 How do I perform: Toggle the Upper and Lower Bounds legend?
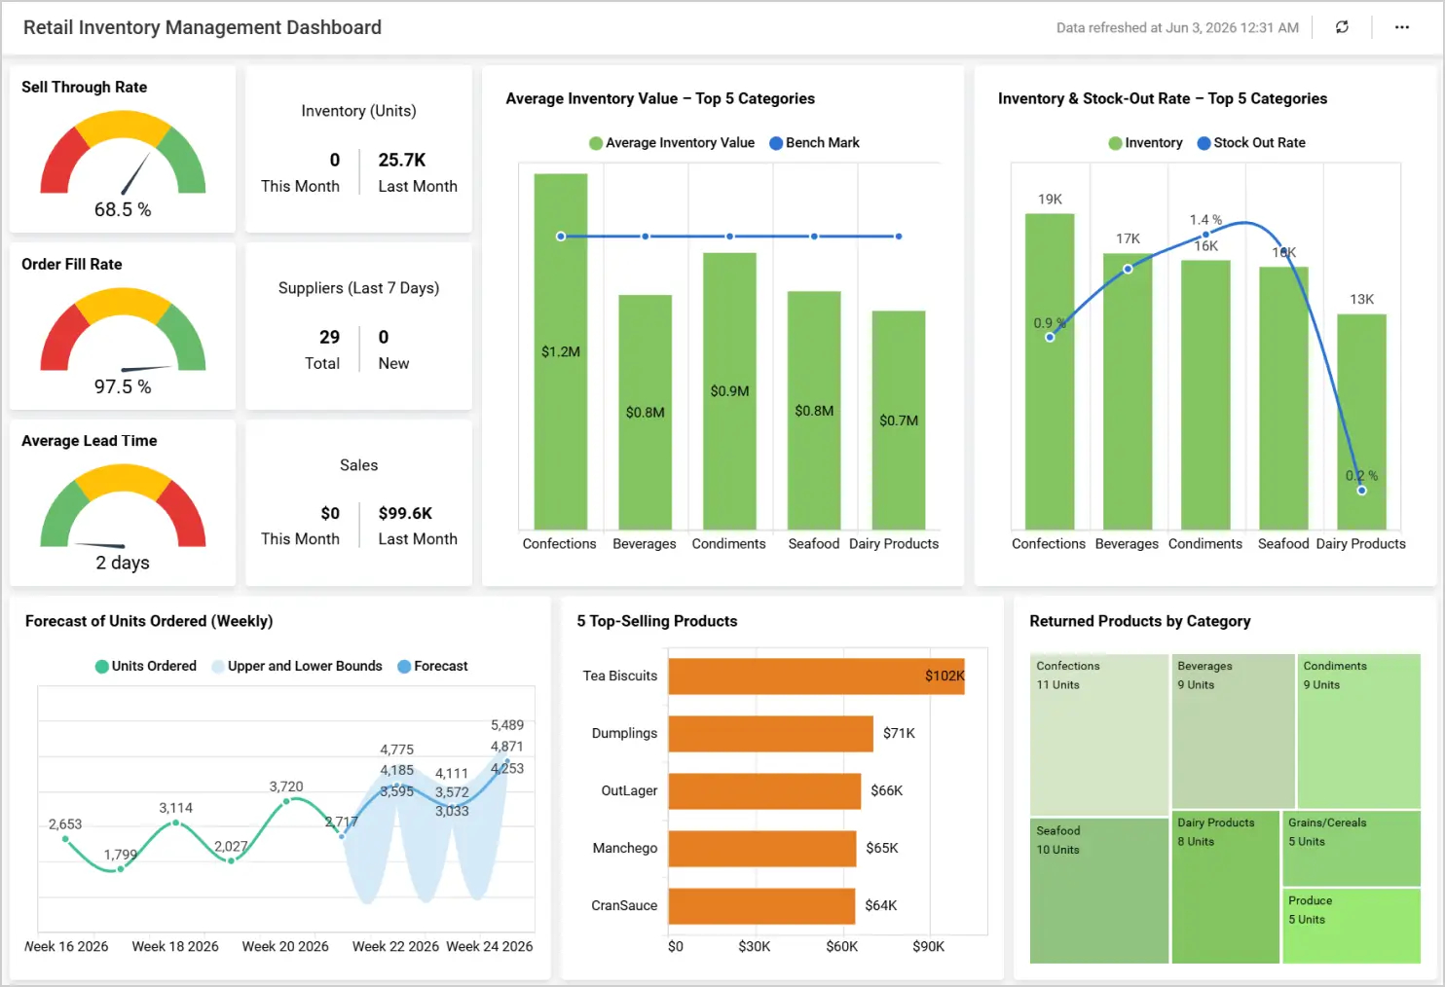297,667
